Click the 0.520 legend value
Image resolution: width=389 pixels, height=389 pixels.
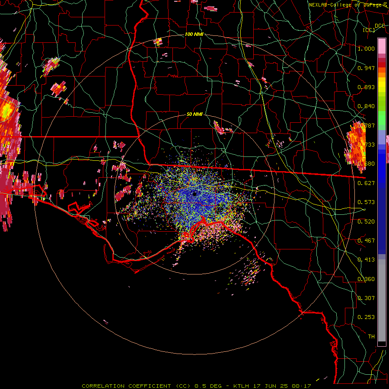[x=366, y=221]
